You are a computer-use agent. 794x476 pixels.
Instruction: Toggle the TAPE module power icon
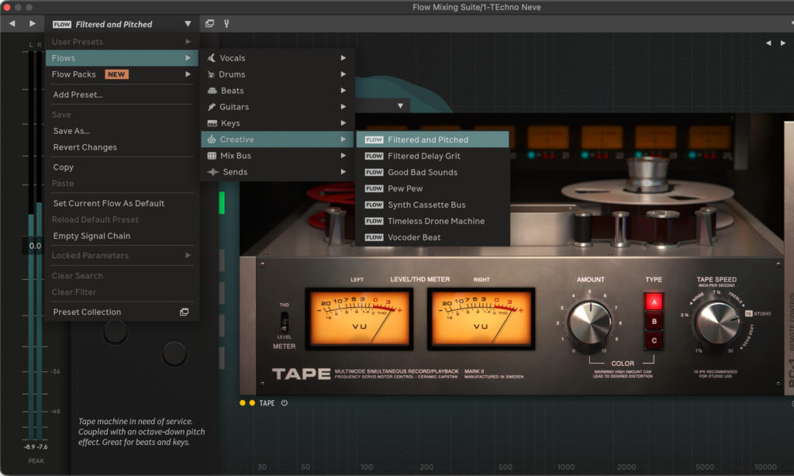click(x=285, y=403)
